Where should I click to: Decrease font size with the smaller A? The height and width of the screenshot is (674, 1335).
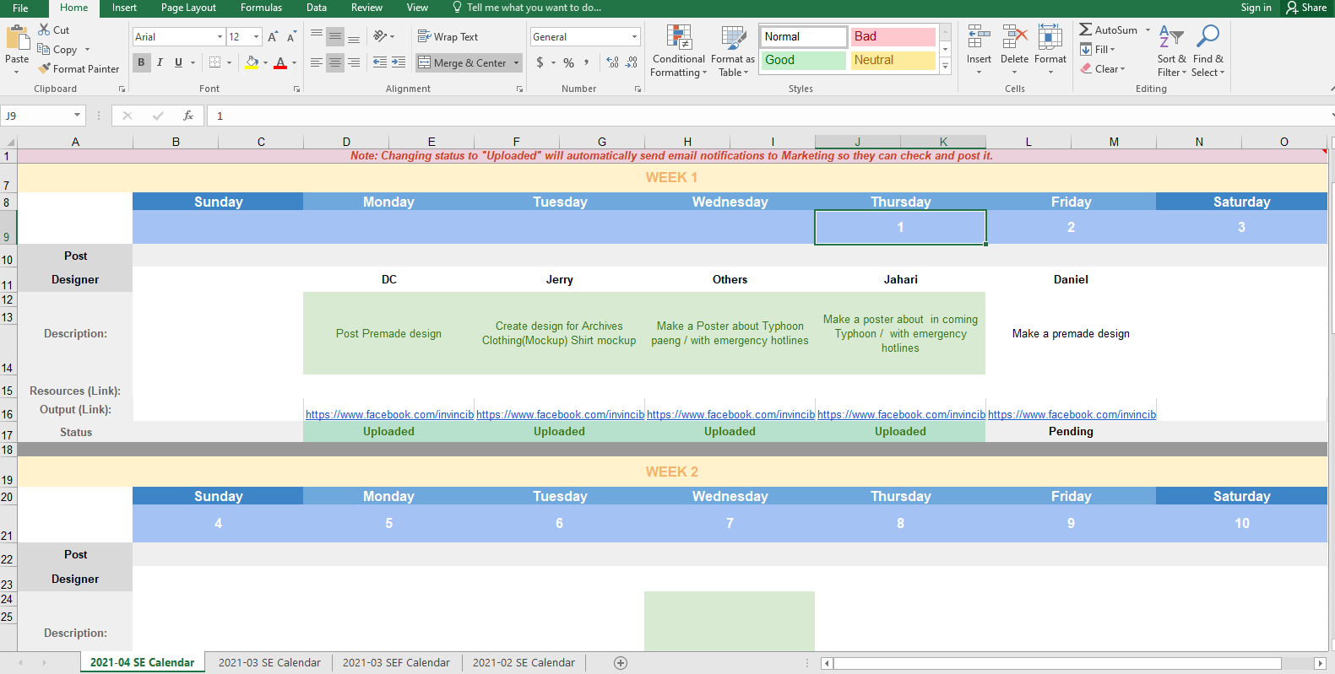pyautogui.click(x=291, y=37)
